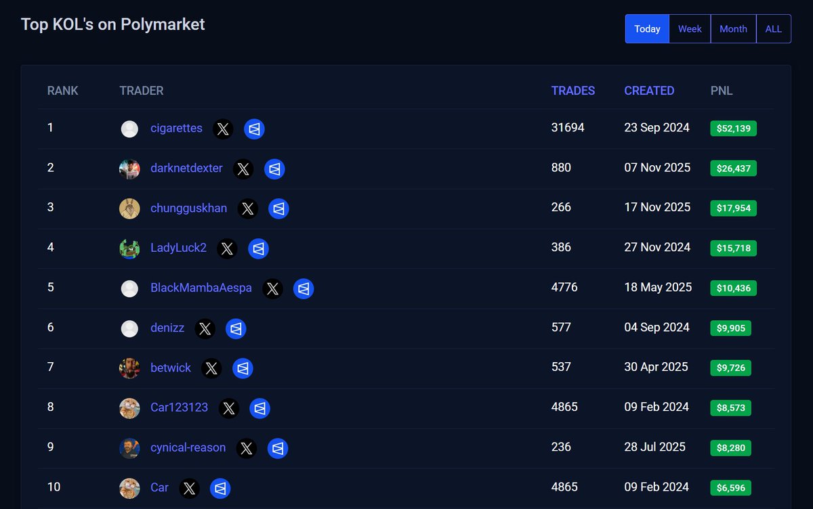
Task: Open trader chungguskhan profile link
Action: [189, 208]
